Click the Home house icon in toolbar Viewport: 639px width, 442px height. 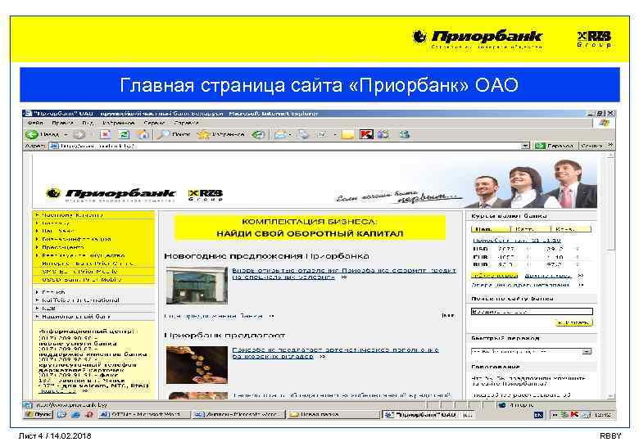pyautogui.click(x=143, y=134)
